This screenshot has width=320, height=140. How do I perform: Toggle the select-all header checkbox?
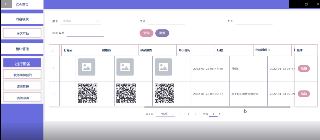52,50
